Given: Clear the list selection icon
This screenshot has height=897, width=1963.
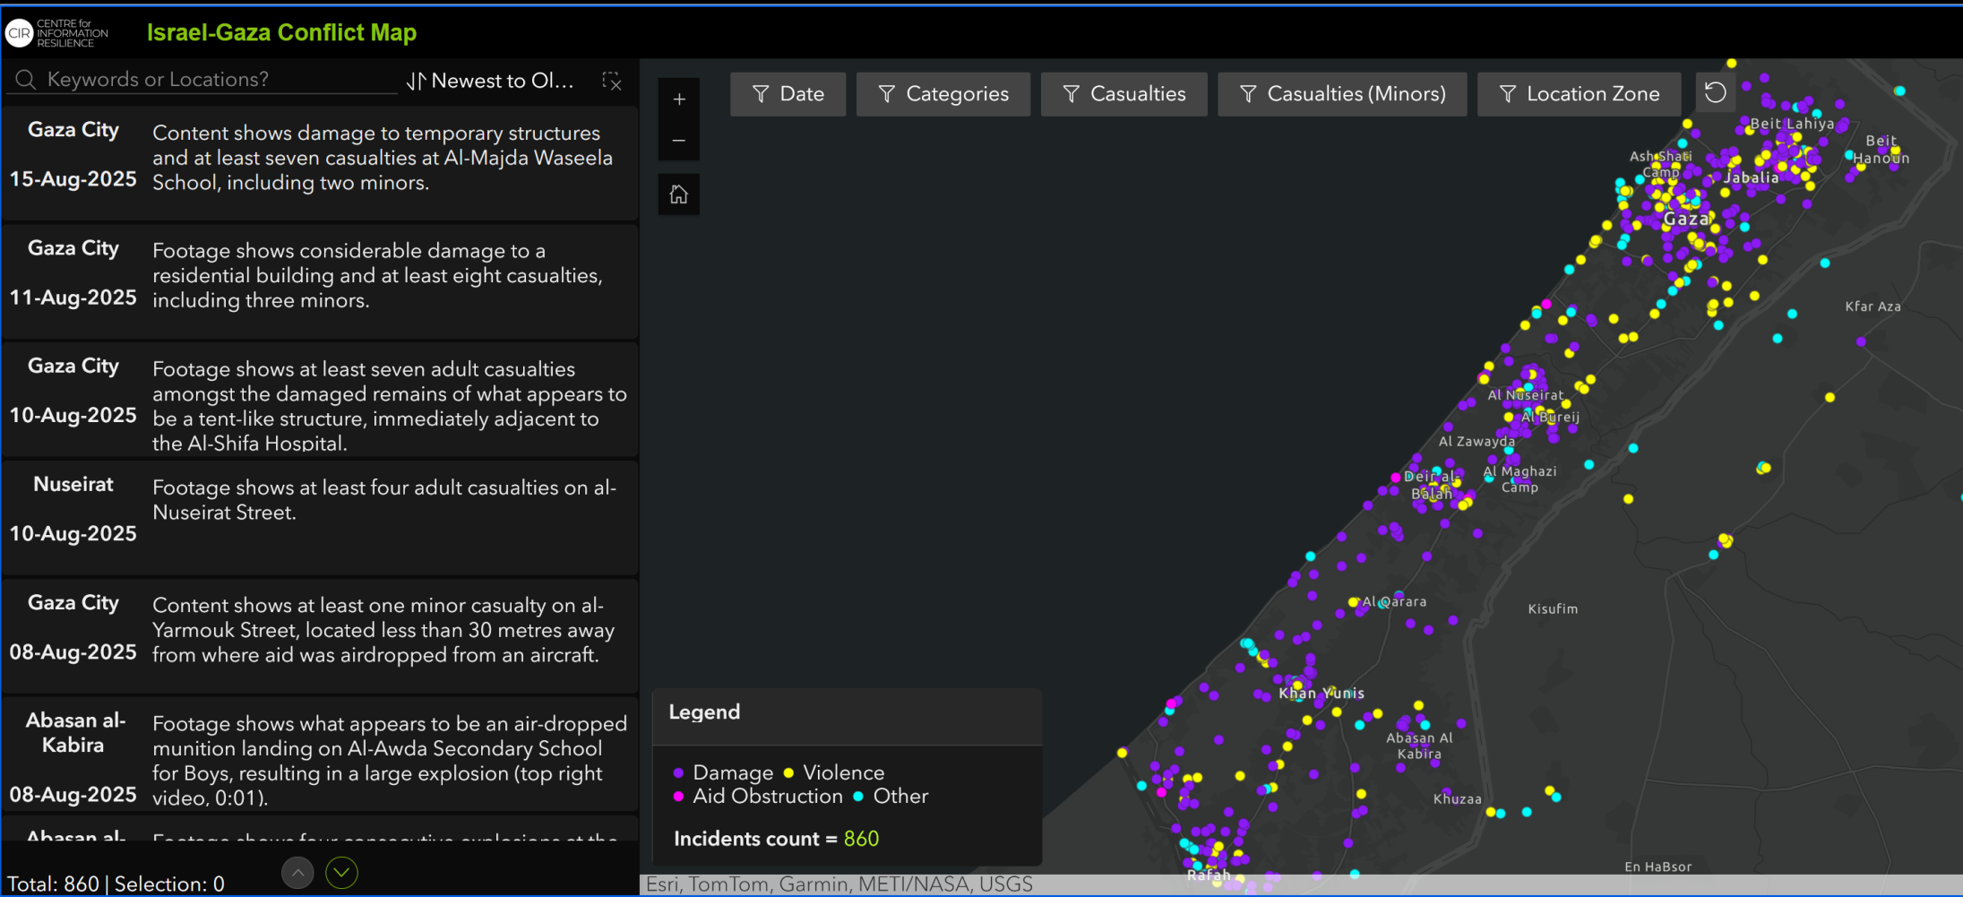Looking at the screenshot, I should click(x=612, y=82).
